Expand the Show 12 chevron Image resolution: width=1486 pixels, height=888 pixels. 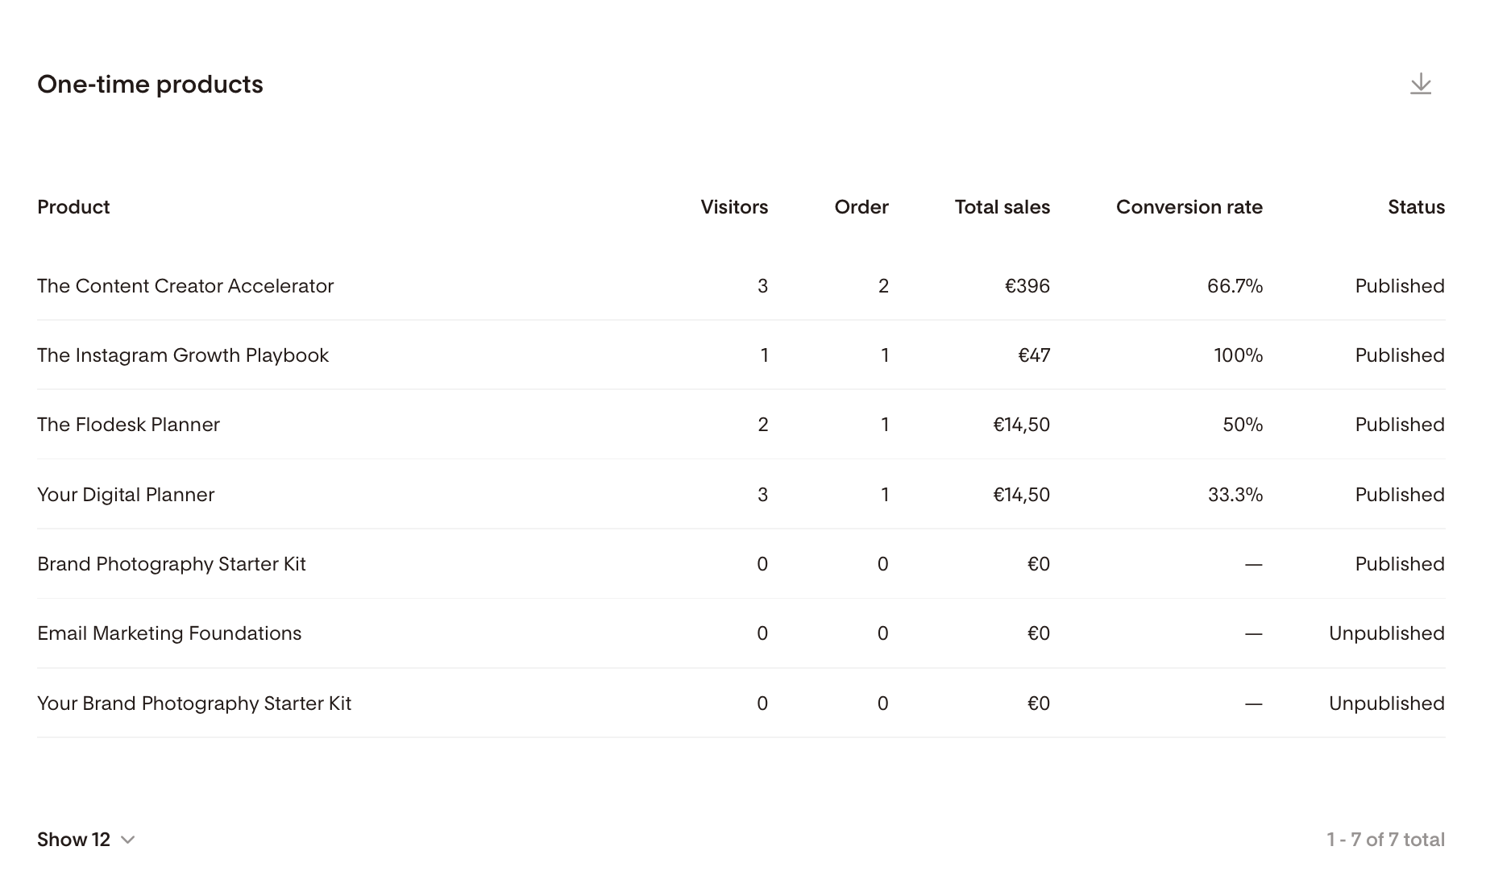click(127, 840)
